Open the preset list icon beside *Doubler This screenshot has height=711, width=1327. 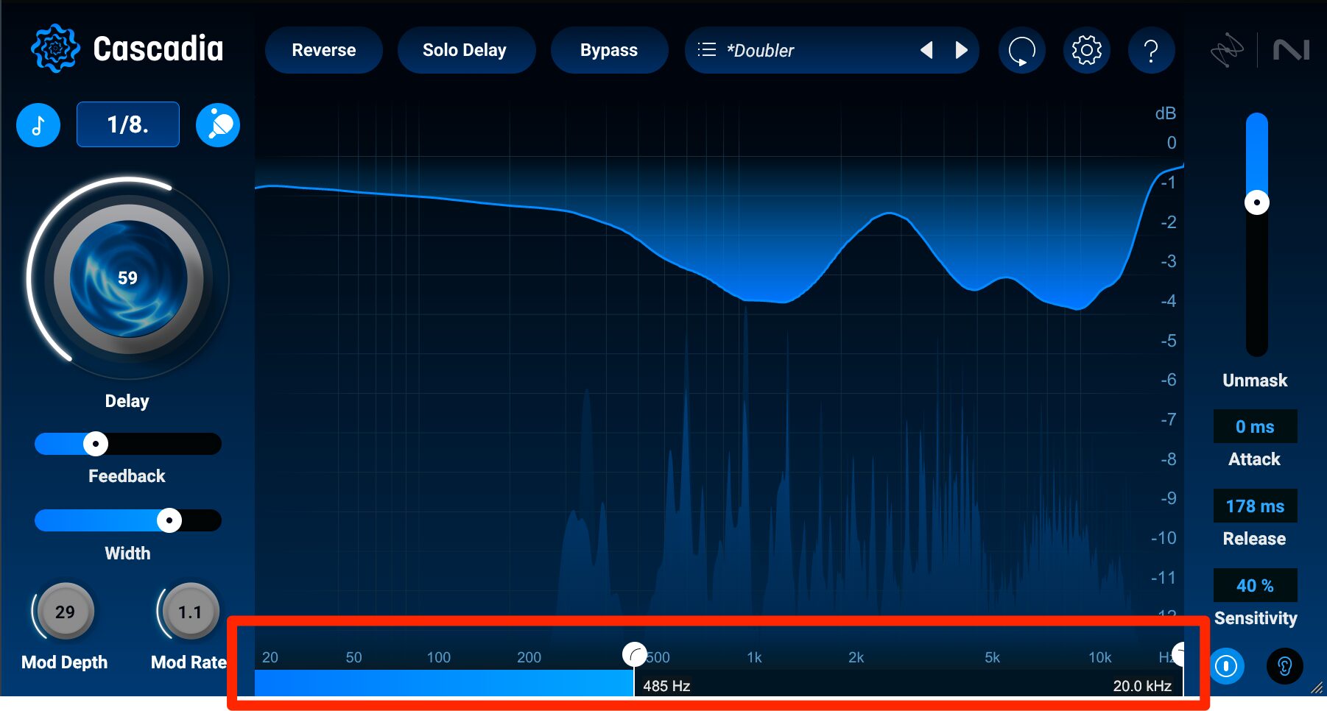[x=707, y=50]
